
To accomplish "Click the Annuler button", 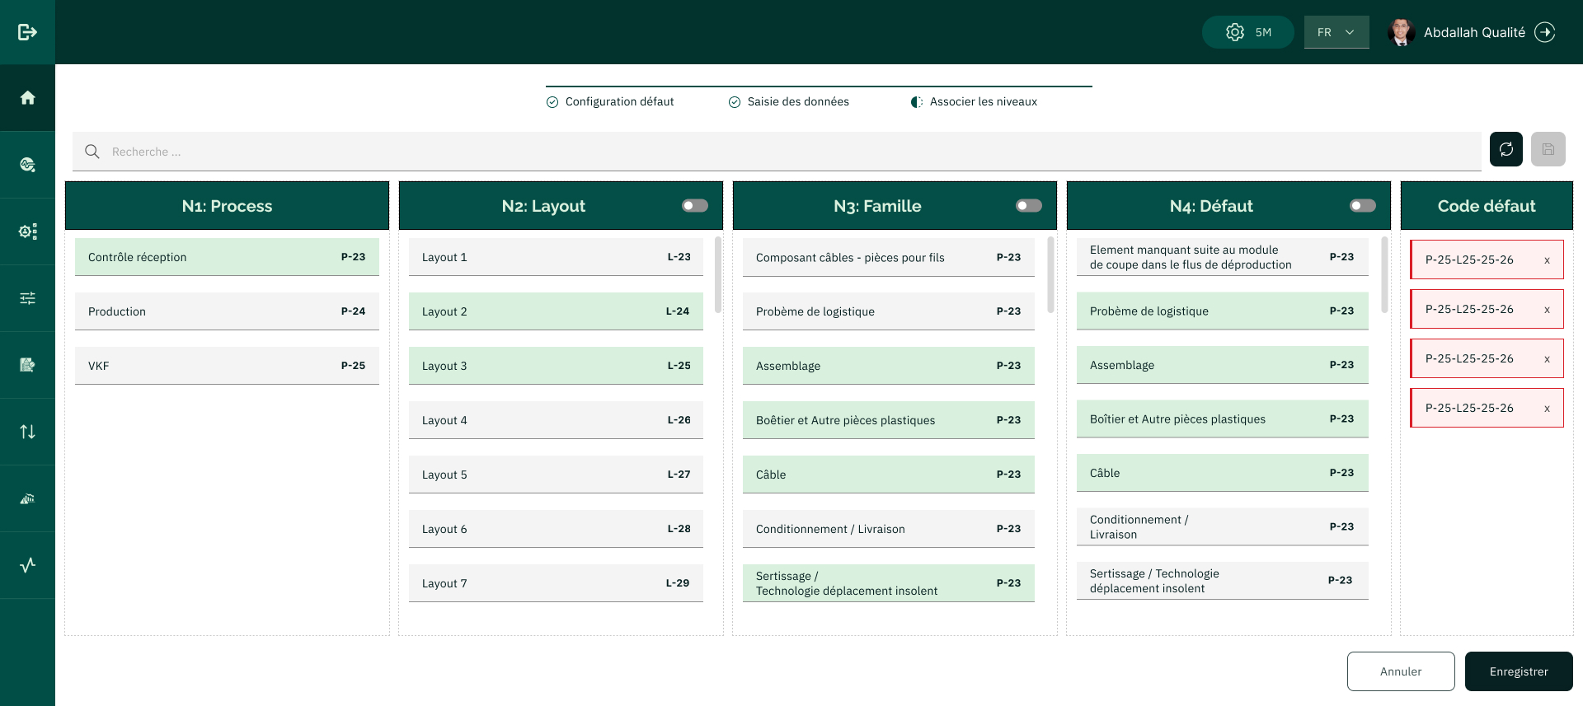I will point(1400,671).
